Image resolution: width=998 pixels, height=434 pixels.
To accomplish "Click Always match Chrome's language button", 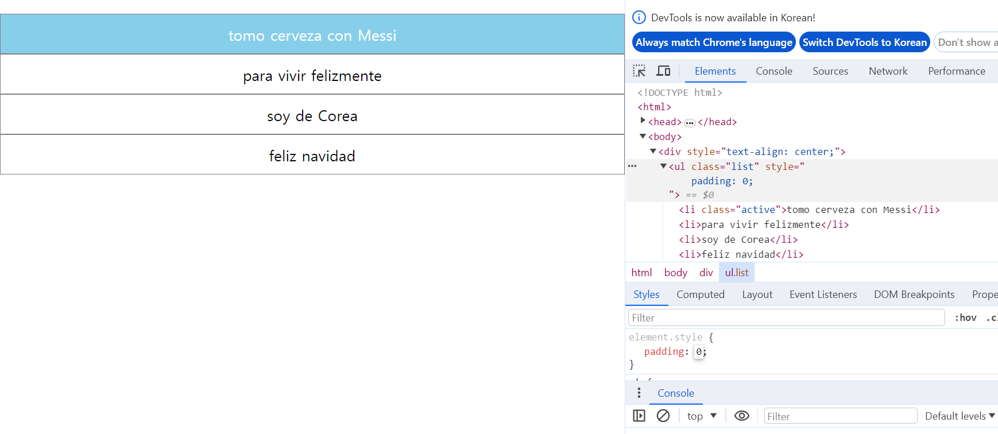I will coord(714,42).
